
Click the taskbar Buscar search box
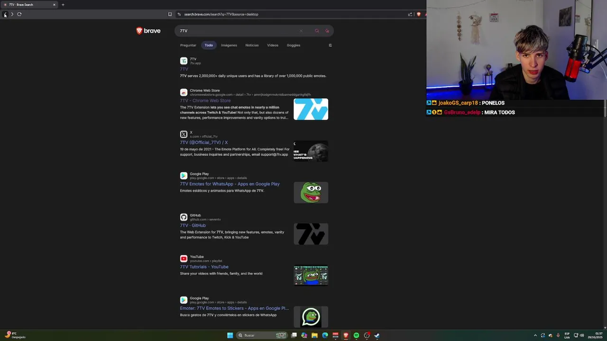[262, 335]
